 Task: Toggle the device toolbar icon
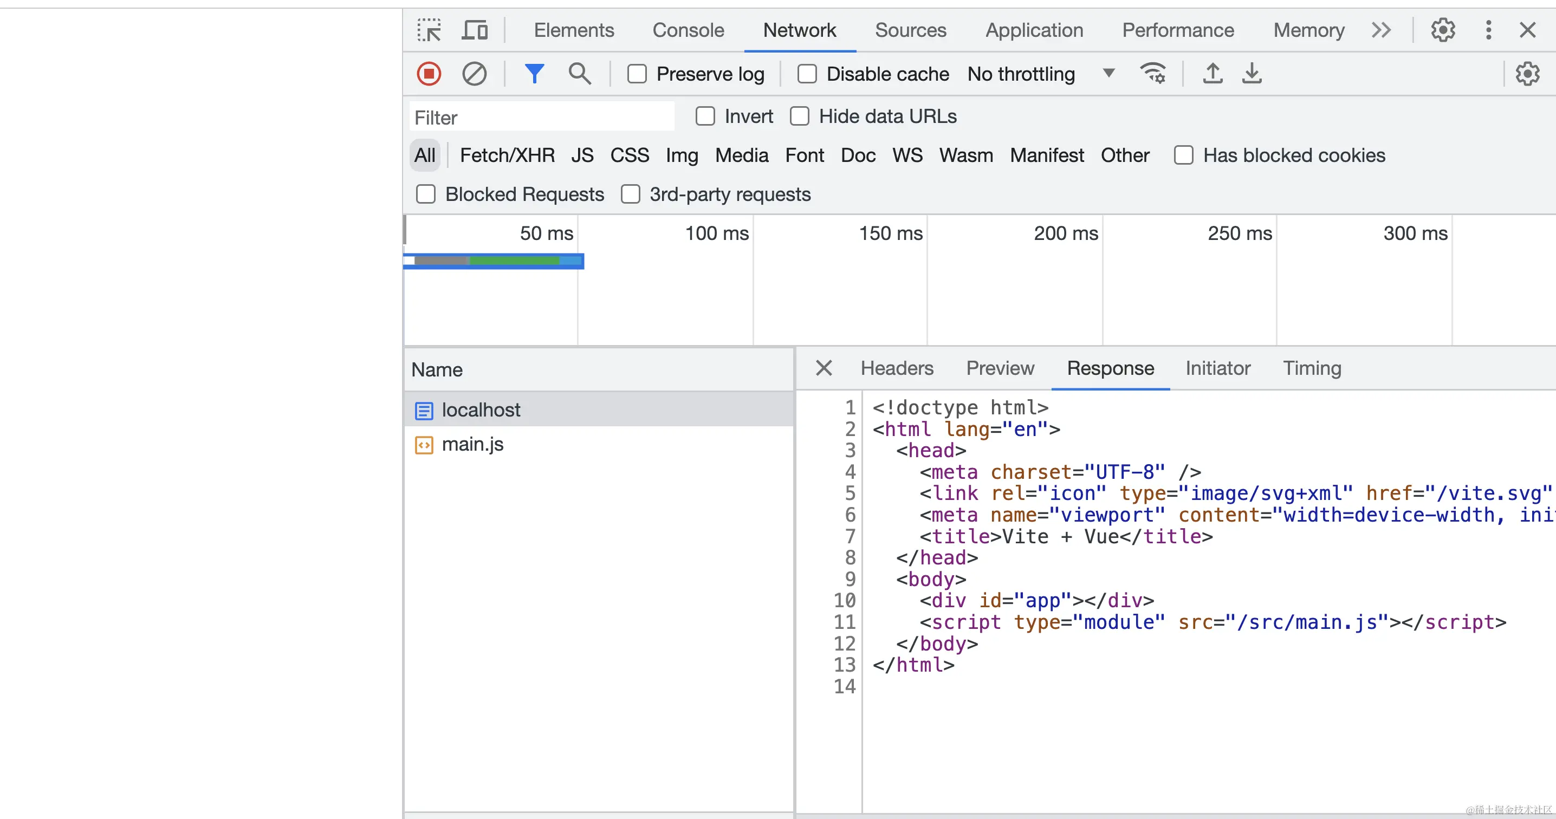(475, 30)
